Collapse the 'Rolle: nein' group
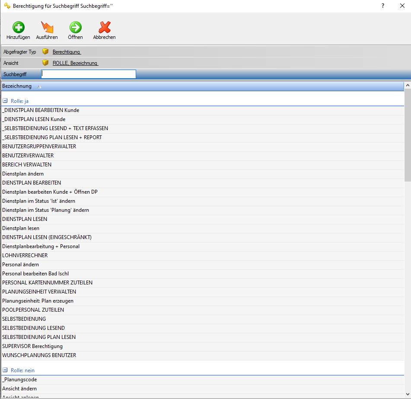 [5, 370]
